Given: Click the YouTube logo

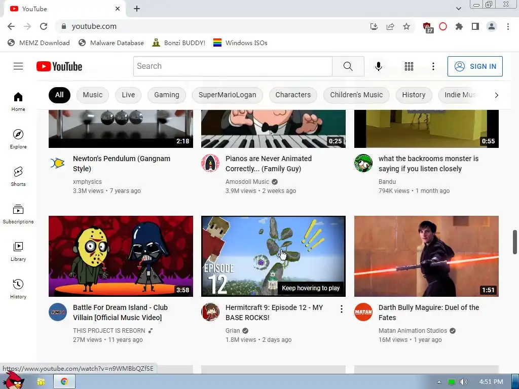Looking at the screenshot, I should 59,66.
